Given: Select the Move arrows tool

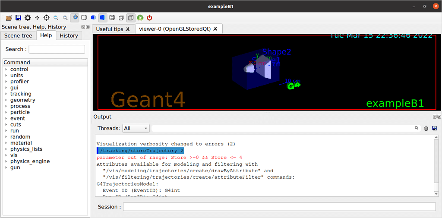Looking at the screenshot, I should point(37,18).
